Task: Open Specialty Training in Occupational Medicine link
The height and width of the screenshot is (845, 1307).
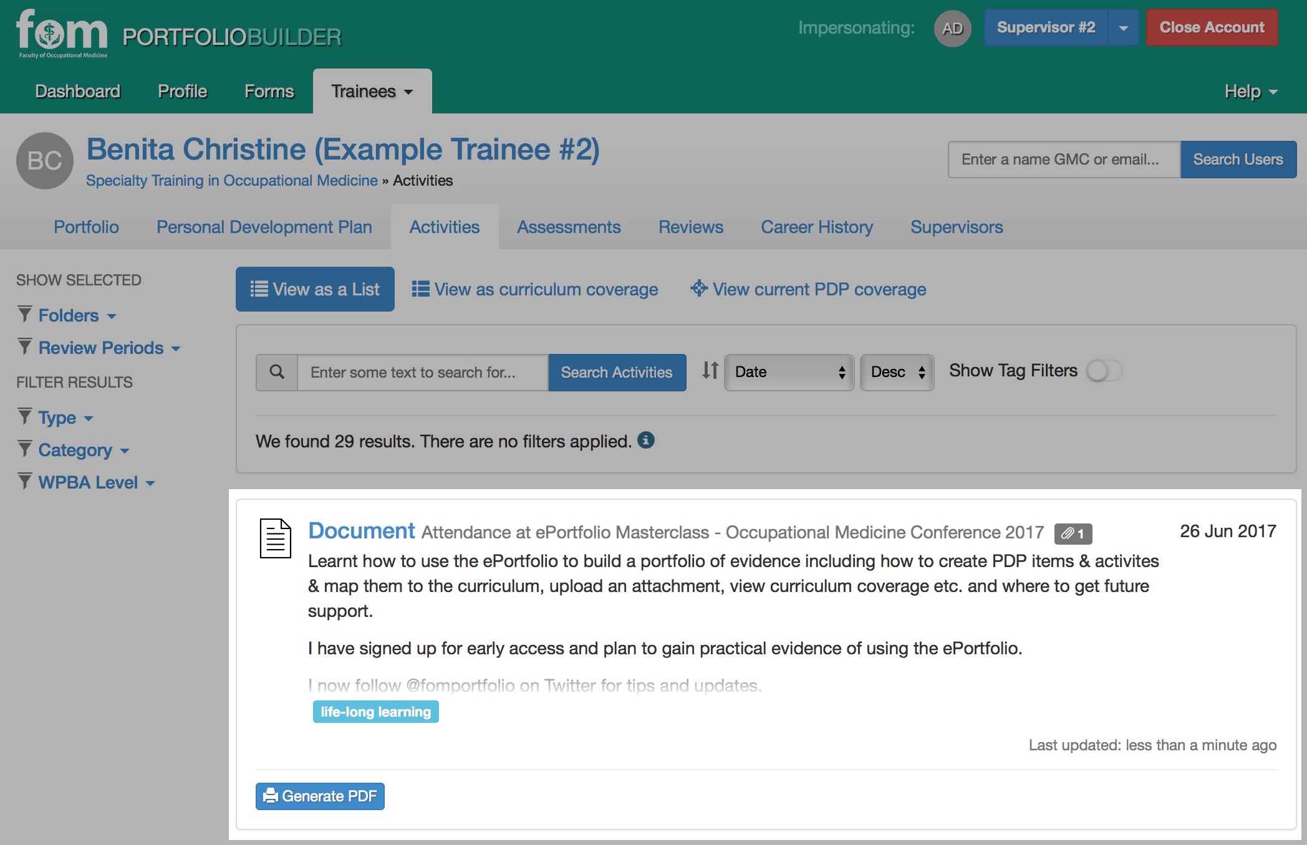Action: (x=232, y=181)
